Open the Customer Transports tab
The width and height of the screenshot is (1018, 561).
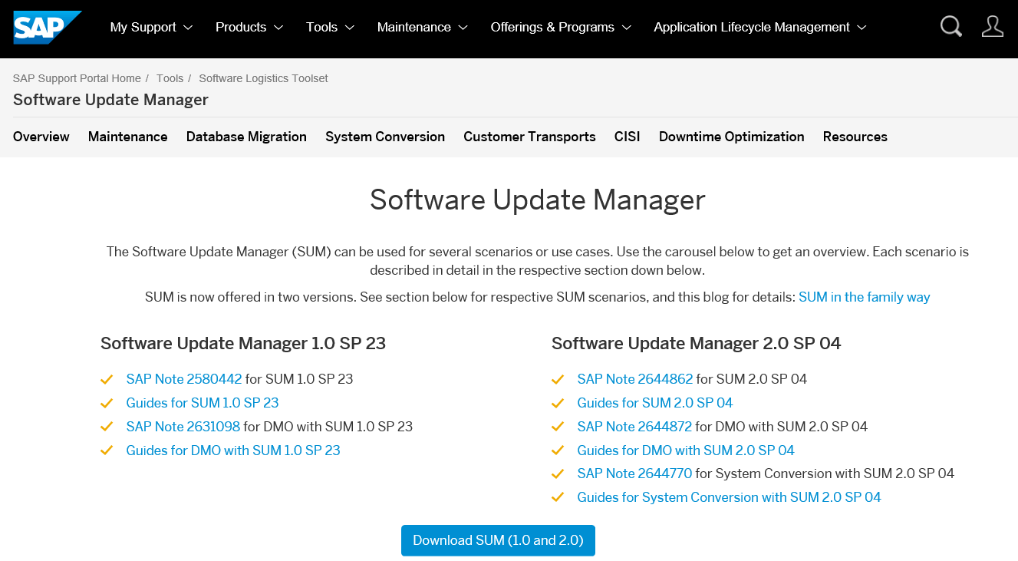pos(529,137)
